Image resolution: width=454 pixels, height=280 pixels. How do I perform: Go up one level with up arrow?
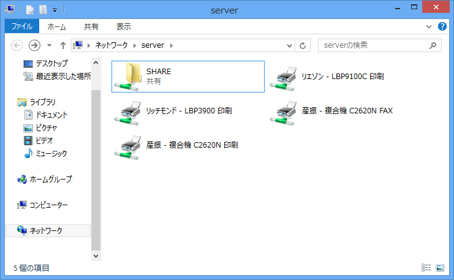tap(63, 45)
